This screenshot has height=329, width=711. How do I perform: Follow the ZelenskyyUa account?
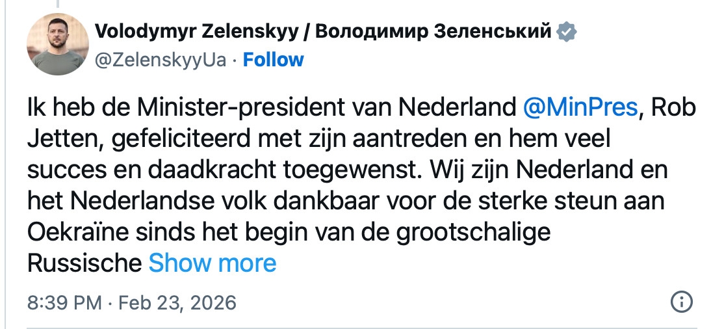pos(273,60)
